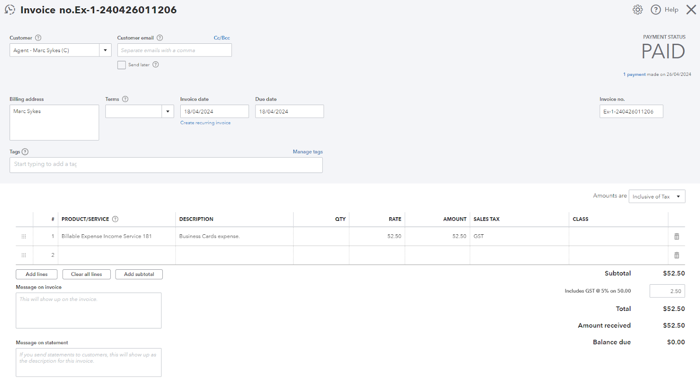Click the Add subtotal button
The height and width of the screenshot is (381, 700).
139,274
